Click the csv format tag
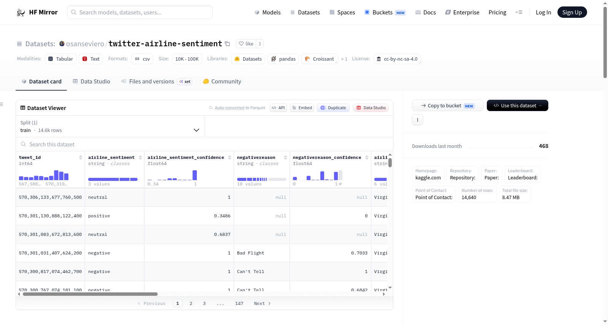 click(x=142, y=59)
